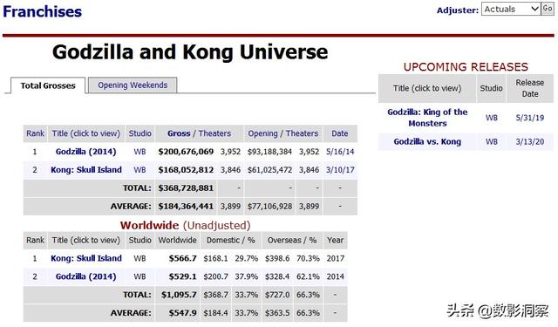Image resolution: width=558 pixels, height=327 pixels.
Task: Open Kong: Skull Island in the domestic table
Action: tap(86, 170)
